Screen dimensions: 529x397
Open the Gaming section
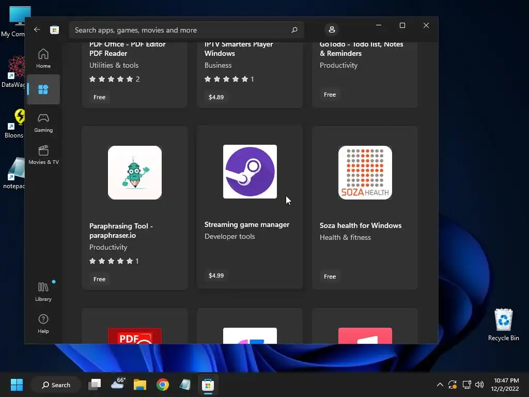(x=43, y=123)
